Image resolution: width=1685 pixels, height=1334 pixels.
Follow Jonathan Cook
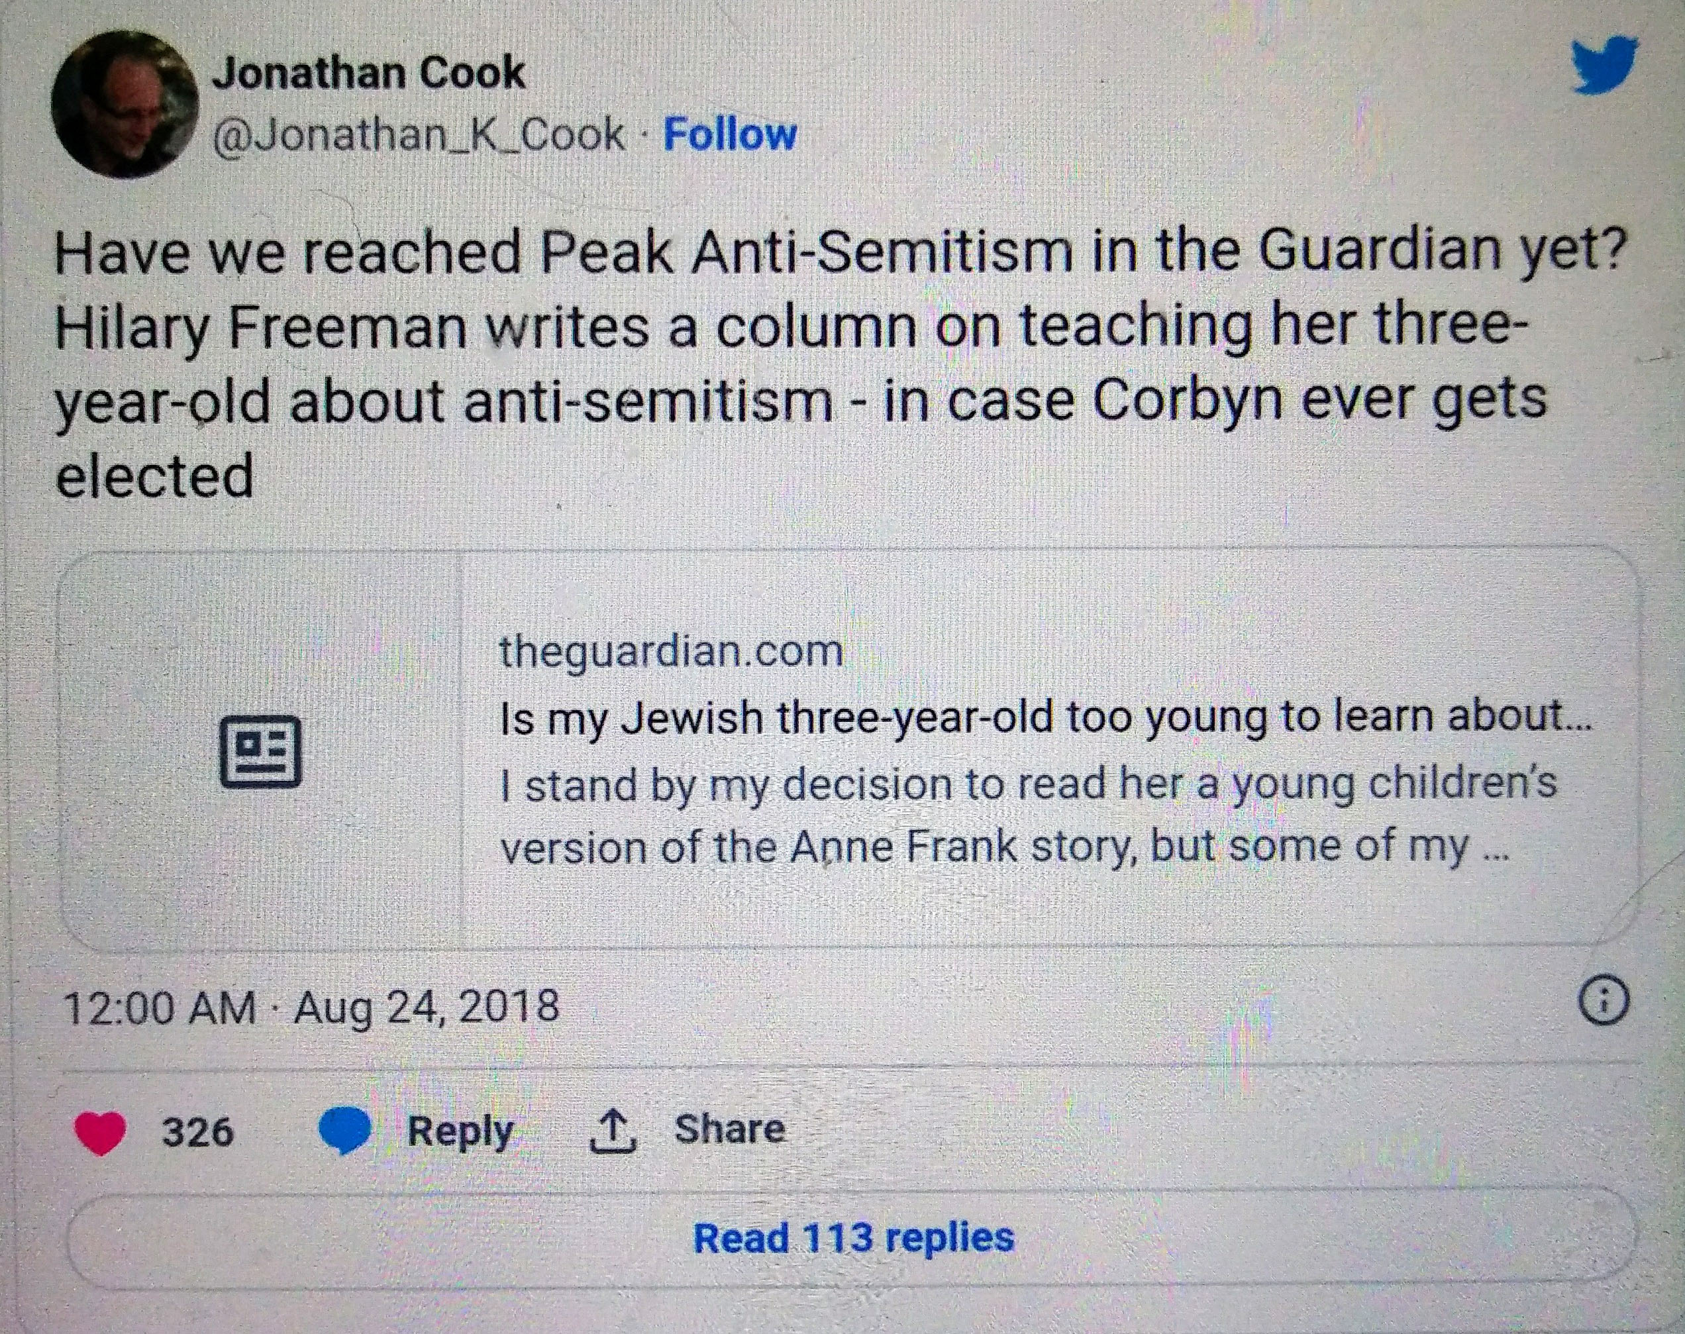pos(729,134)
